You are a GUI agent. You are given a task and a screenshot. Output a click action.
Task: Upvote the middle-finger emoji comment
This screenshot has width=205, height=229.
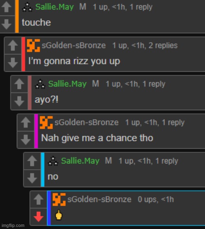39,200
